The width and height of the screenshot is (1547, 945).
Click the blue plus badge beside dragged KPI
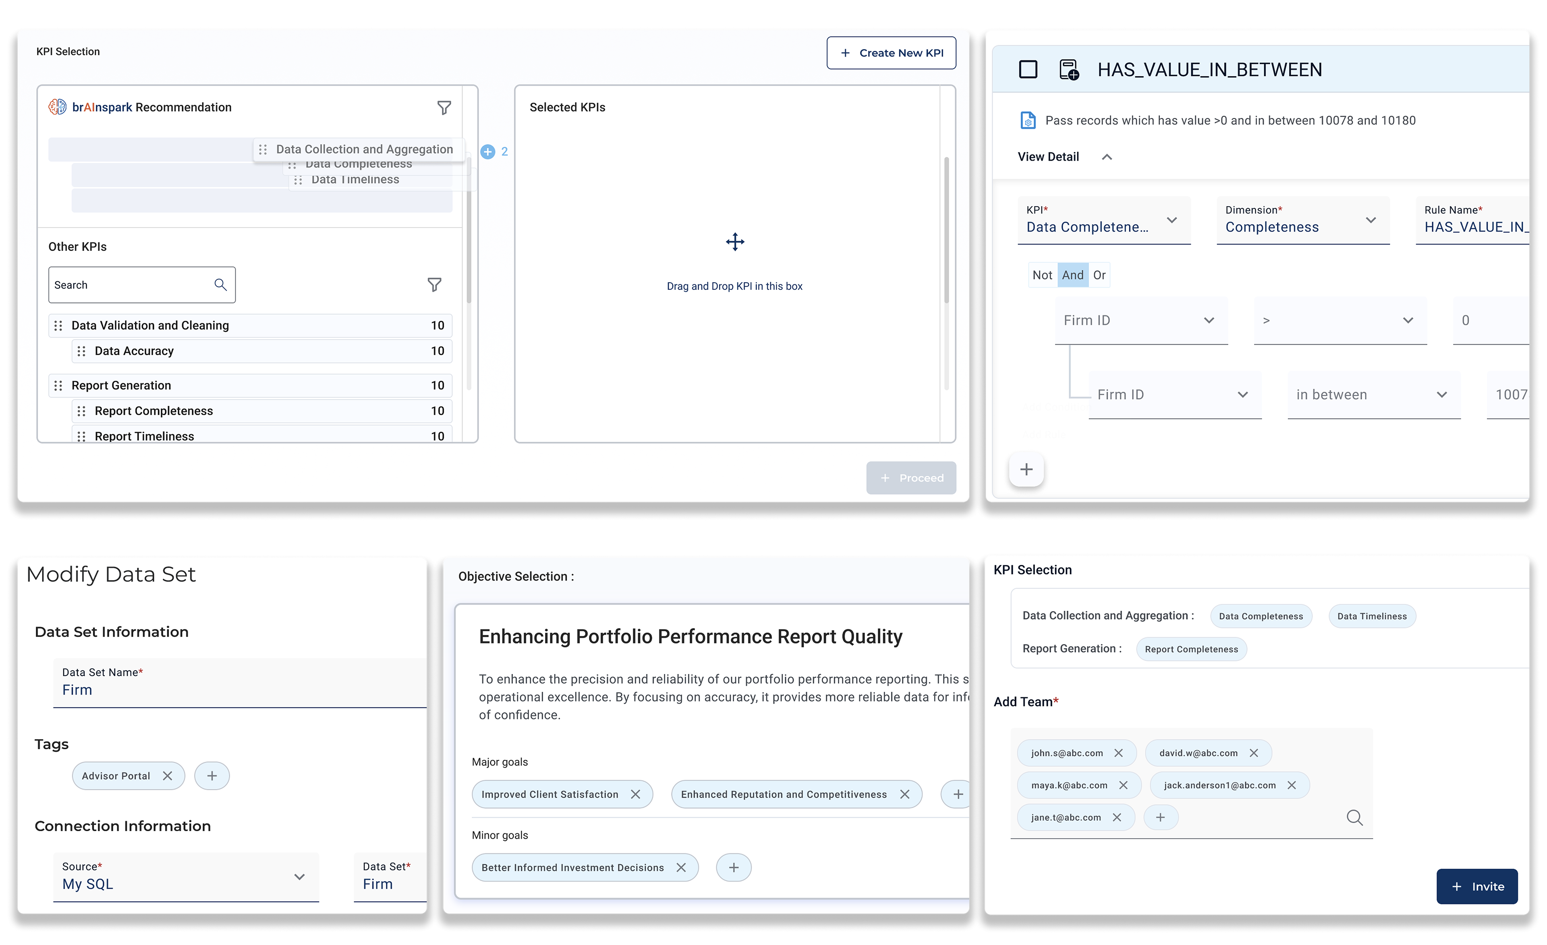(x=488, y=152)
